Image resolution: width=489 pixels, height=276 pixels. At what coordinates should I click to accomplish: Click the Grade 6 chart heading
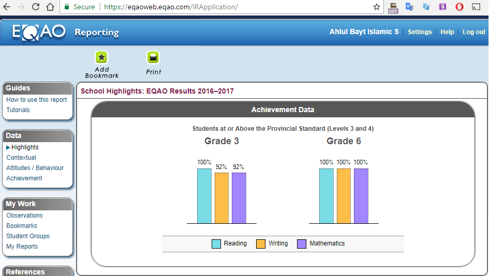click(x=344, y=141)
